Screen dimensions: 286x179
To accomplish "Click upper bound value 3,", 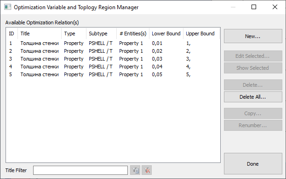I will tap(188, 59).
